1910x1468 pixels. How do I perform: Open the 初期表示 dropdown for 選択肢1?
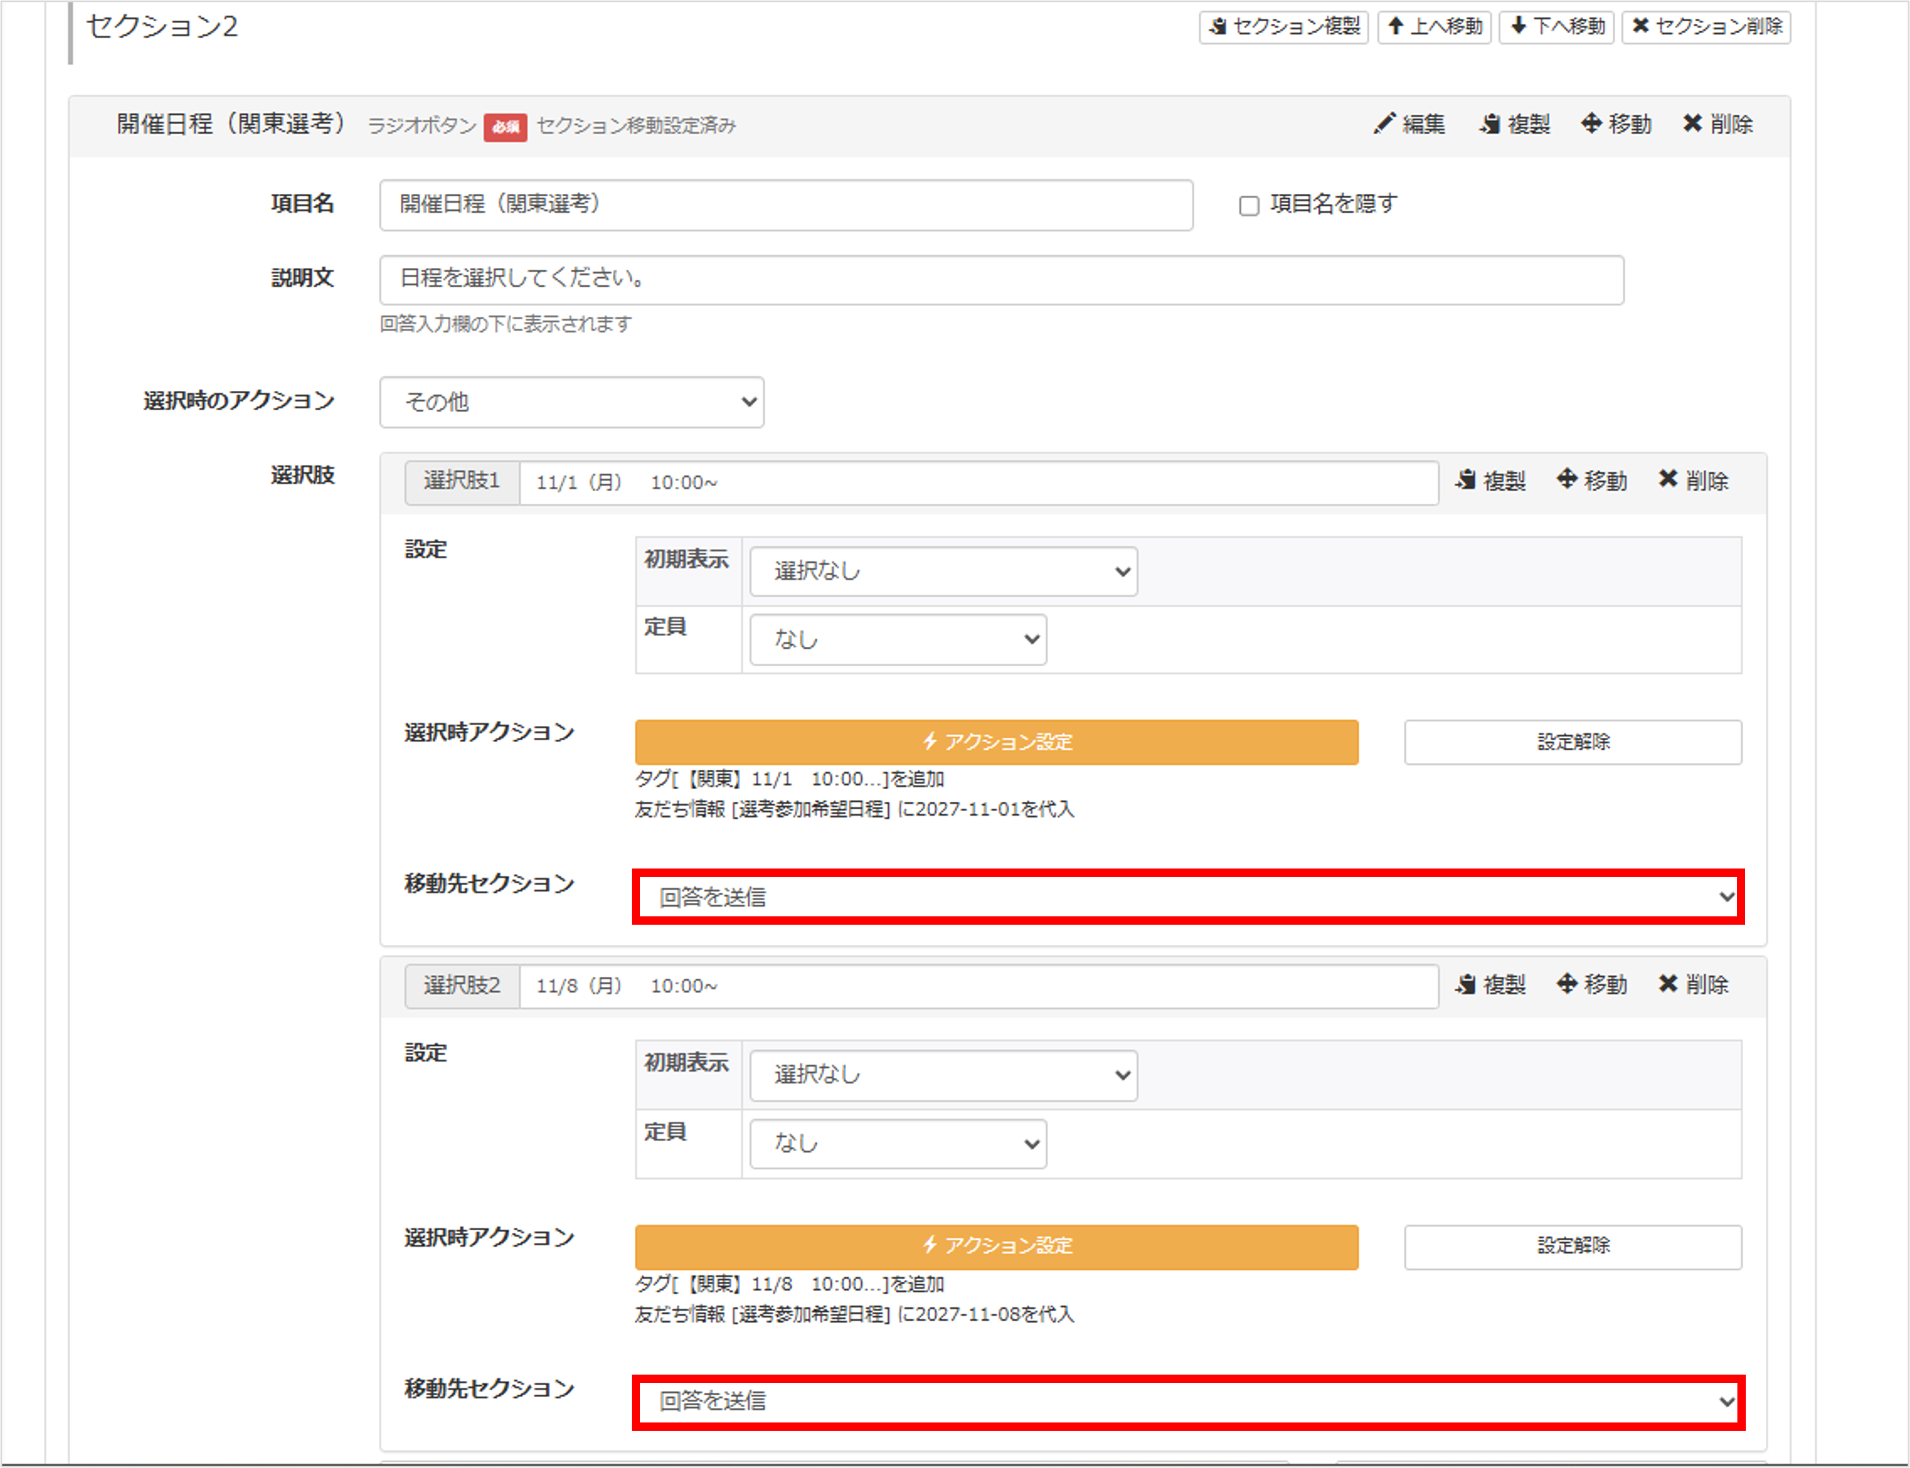coord(943,571)
